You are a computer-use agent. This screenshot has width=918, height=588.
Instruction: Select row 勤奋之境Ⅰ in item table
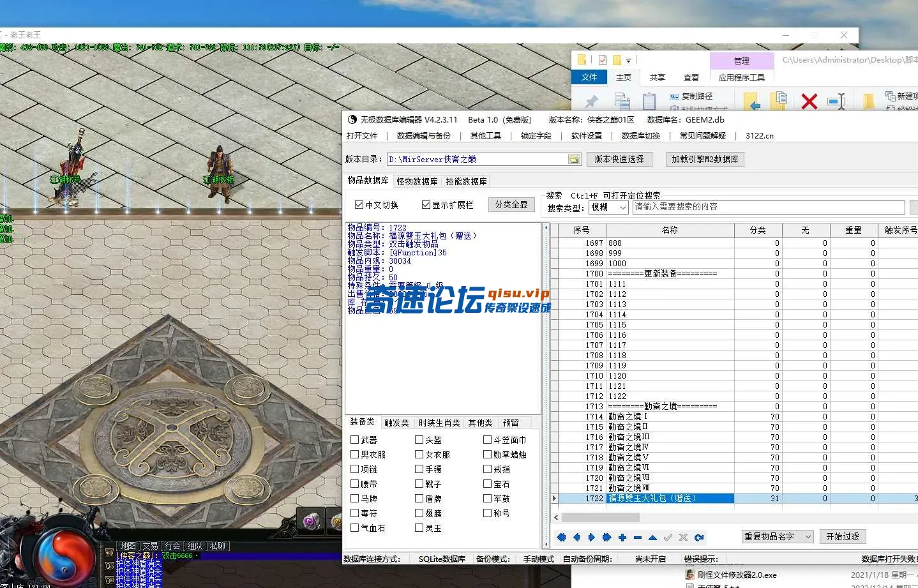[734, 417]
